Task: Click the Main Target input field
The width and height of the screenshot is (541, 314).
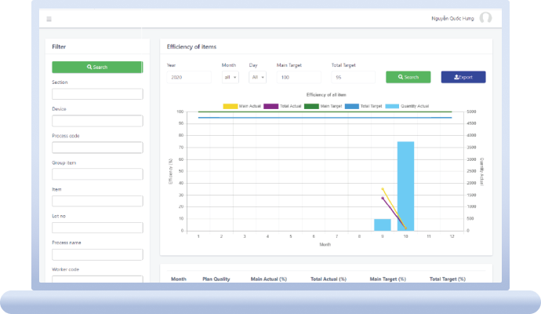Action: click(300, 77)
